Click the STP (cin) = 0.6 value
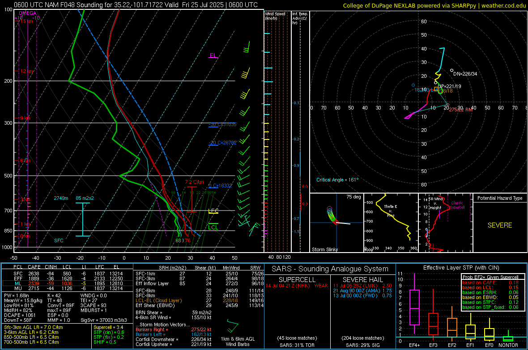528x350 pixels. pyautogui.click(x=109, y=332)
